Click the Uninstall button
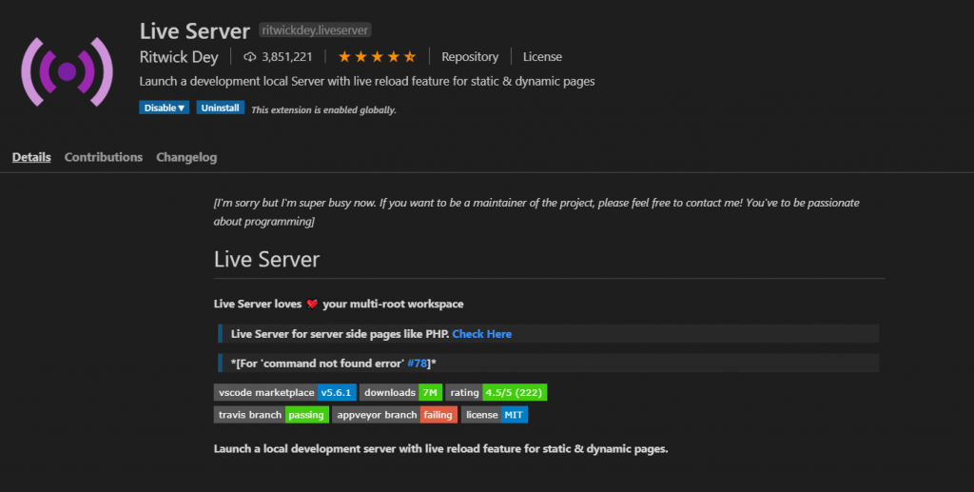The height and width of the screenshot is (492, 974). click(x=220, y=108)
